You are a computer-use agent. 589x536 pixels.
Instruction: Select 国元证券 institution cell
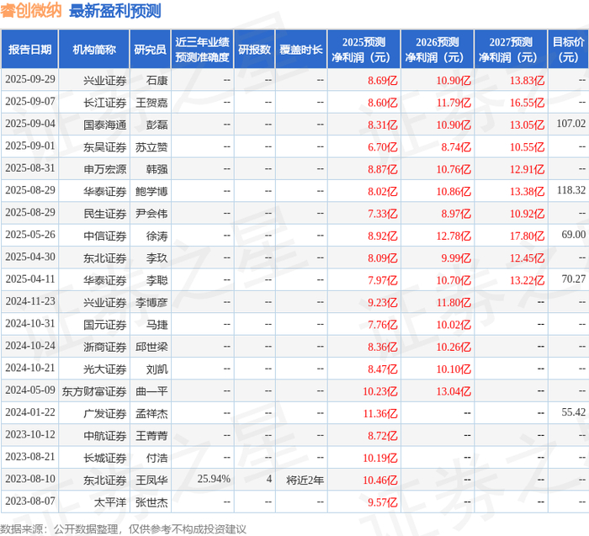(105, 324)
